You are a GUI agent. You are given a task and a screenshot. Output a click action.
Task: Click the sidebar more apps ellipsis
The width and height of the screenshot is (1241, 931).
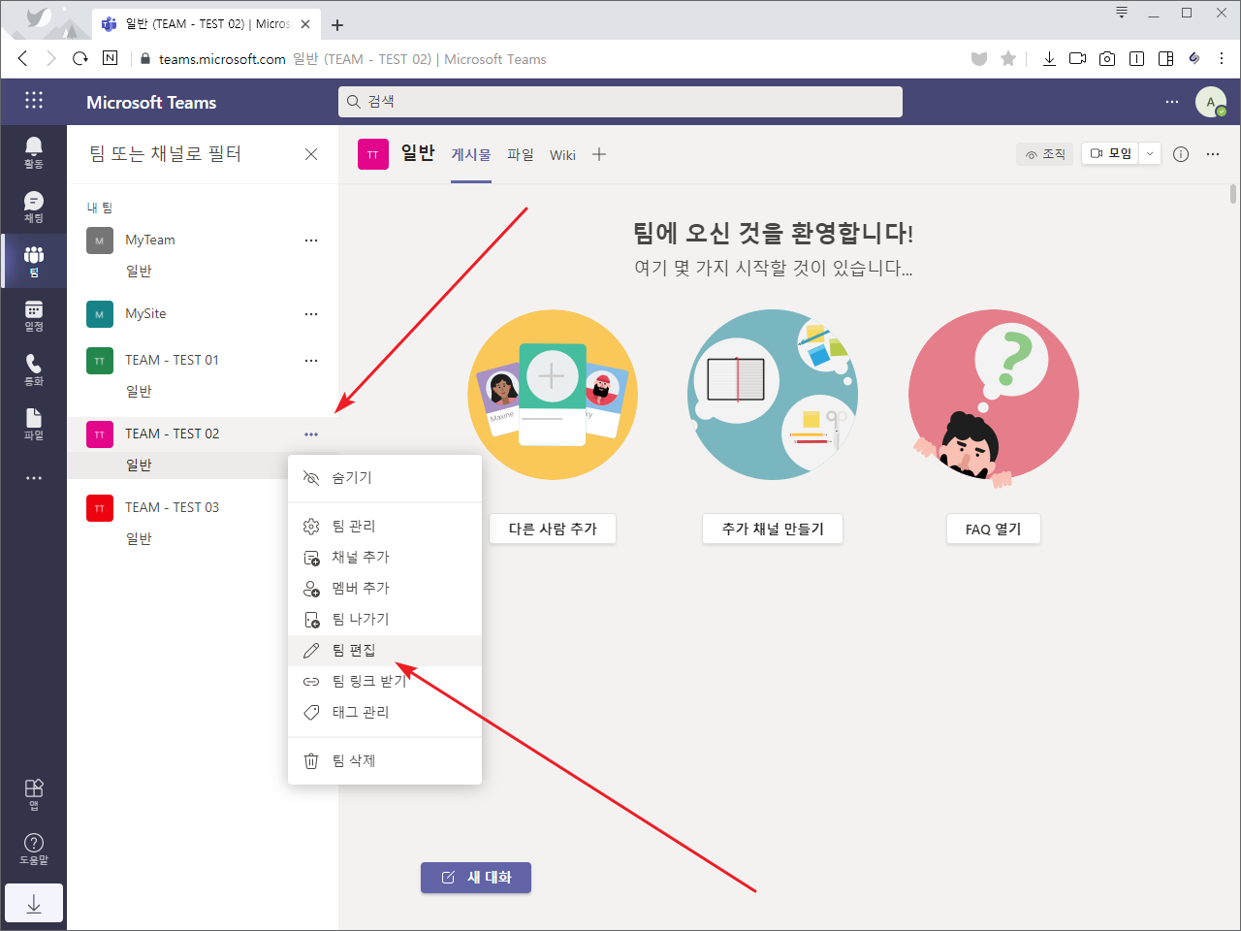(34, 478)
